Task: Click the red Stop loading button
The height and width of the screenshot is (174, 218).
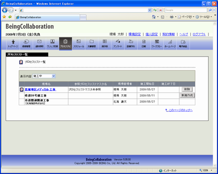Action: [160, 10]
